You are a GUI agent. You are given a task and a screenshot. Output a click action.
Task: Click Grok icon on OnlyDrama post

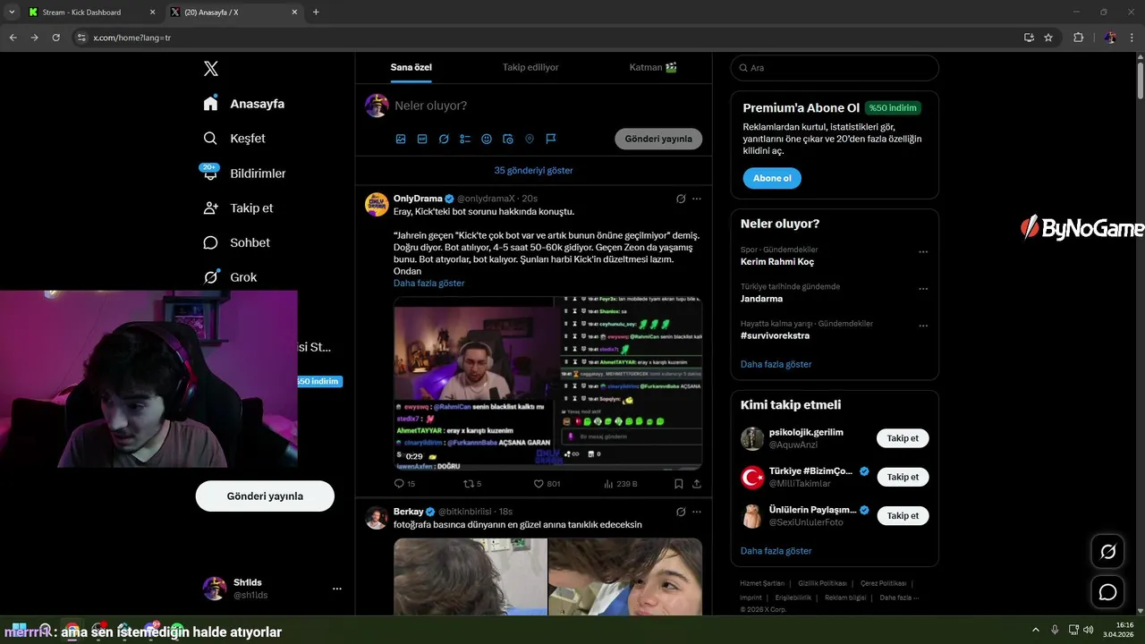click(681, 199)
